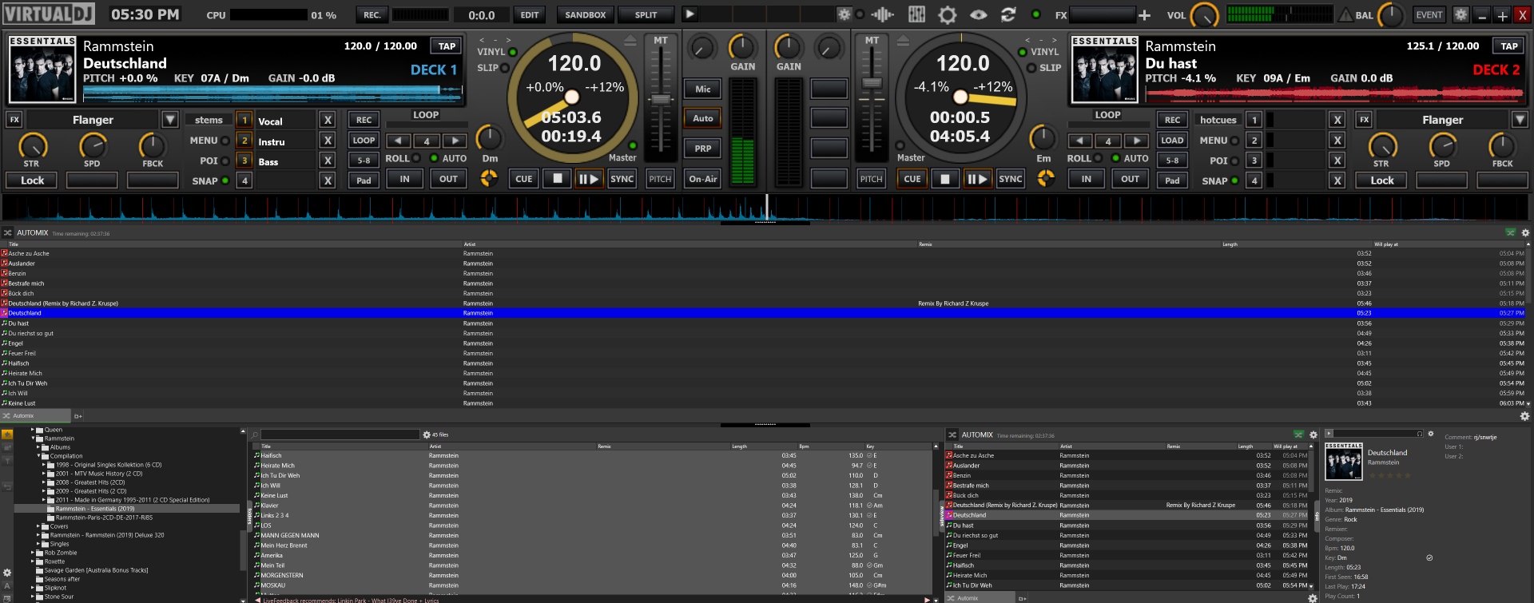1534x603 pixels.
Task: Expand the Rob Zombie folder
Action: tap(33, 553)
